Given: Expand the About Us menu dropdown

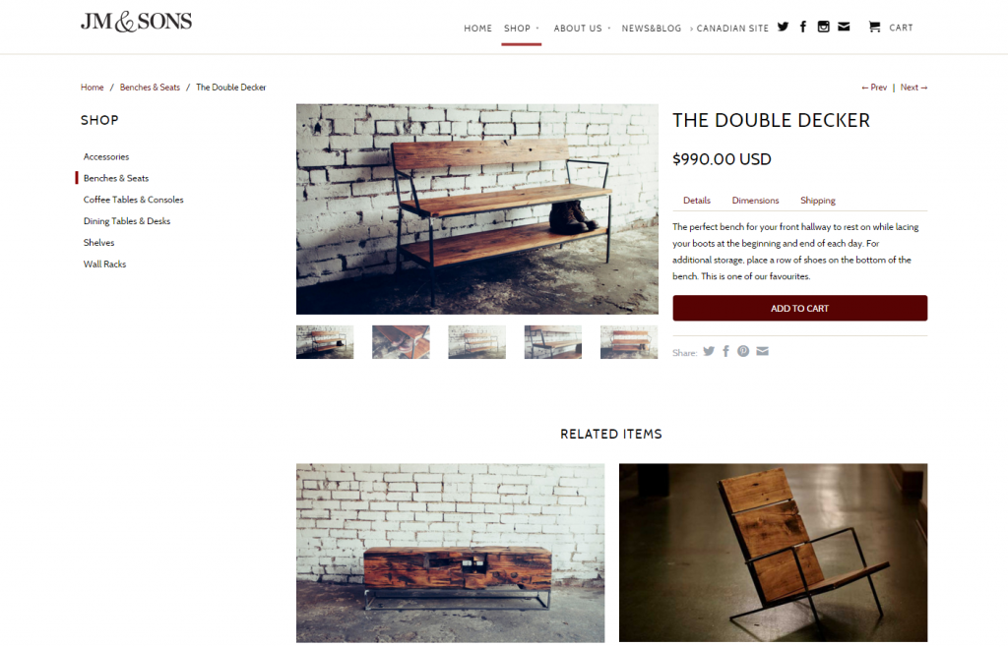Looking at the screenshot, I should pos(582,29).
